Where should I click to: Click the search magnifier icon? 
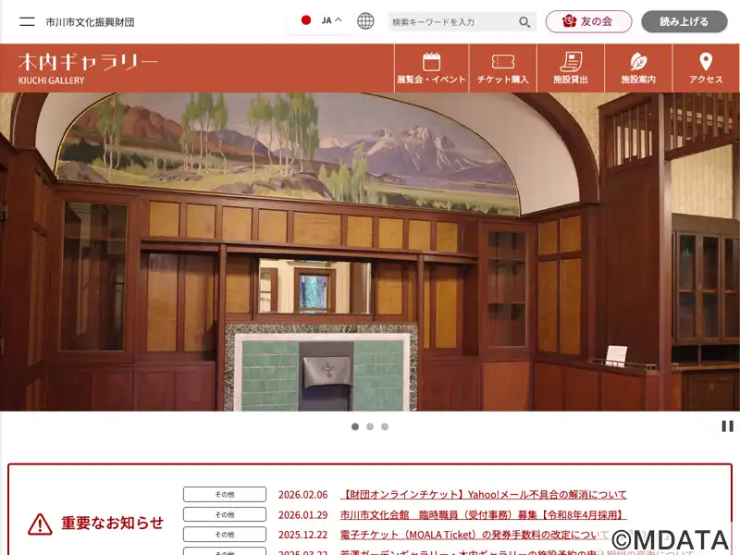tap(524, 22)
